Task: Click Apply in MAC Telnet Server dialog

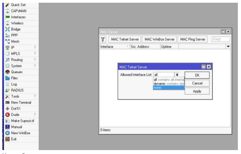Action: click(197, 91)
